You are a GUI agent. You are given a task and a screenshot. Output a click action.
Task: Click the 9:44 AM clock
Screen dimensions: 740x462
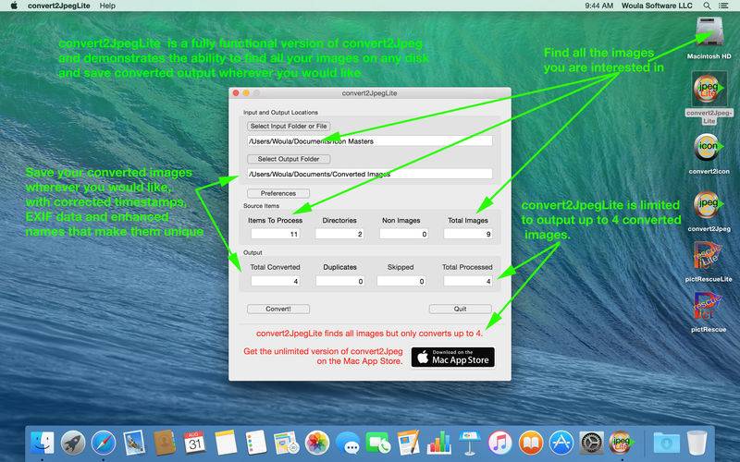598,6
